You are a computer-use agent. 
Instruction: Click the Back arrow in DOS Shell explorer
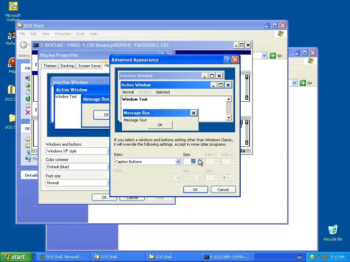(24, 45)
